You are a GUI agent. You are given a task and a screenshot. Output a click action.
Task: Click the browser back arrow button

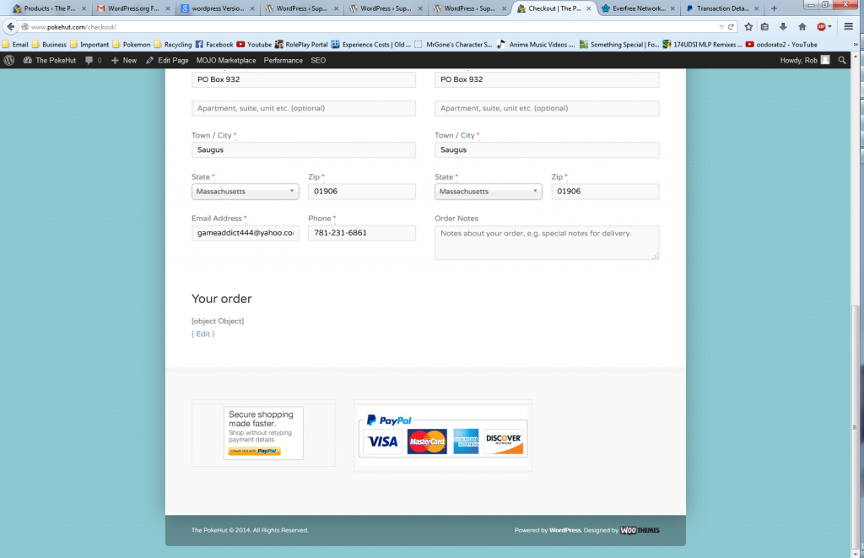pyautogui.click(x=12, y=26)
